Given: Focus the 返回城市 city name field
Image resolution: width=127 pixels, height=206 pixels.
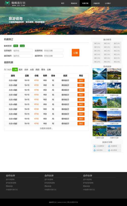Looking at the screenshot, I should [x=23, y=56].
